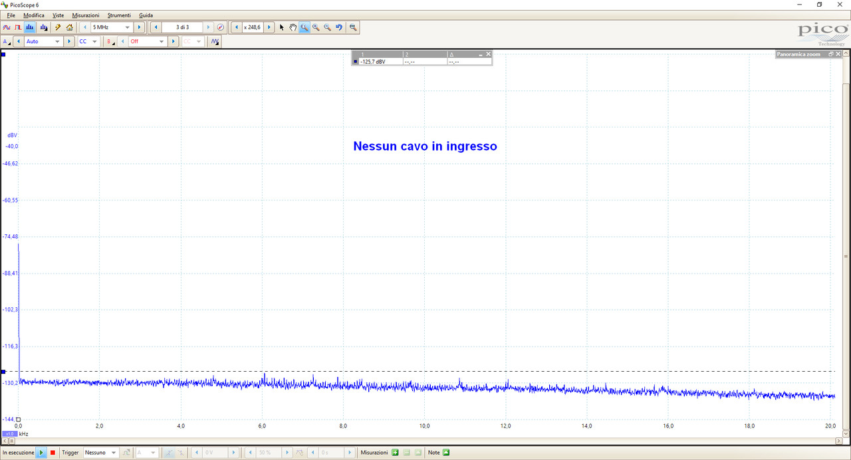The height and width of the screenshot is (460, 851).
Task: Switch to scope mode icon
Action: 7,27
